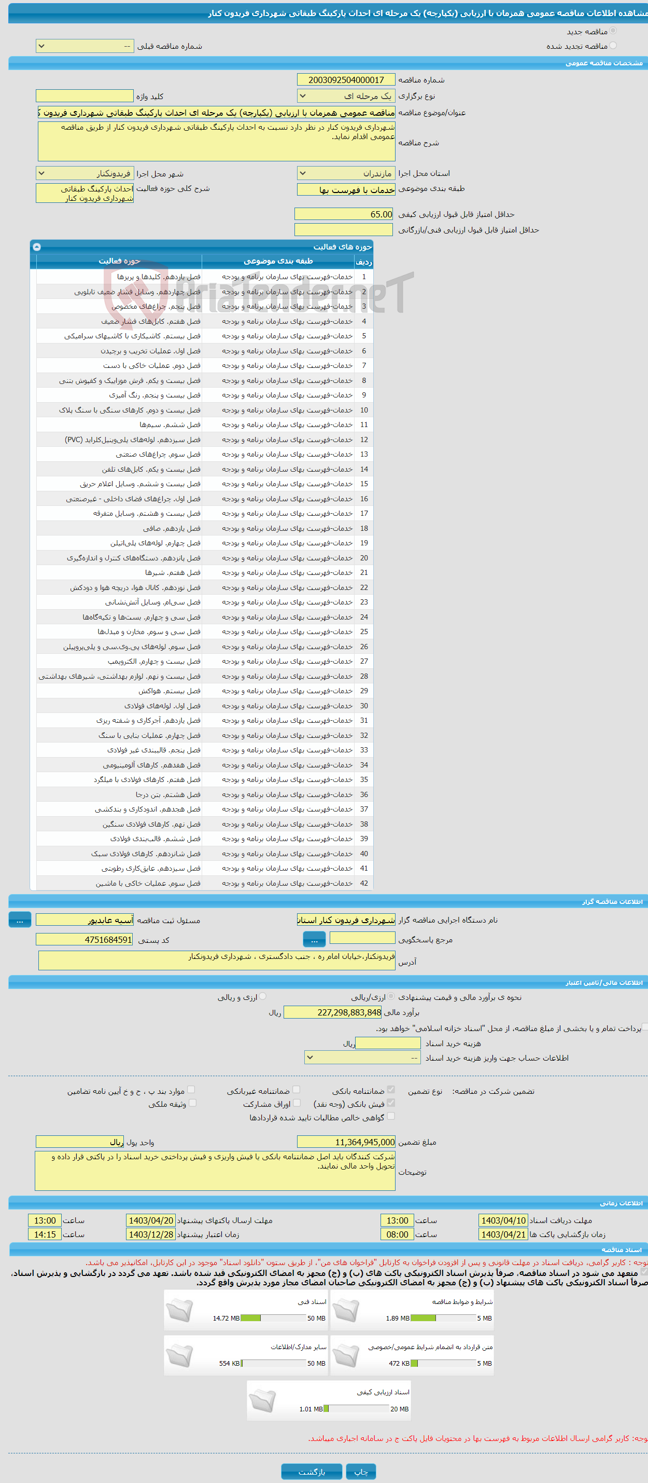Open the شرایط و ضوابط مناقصه folder icon
Image resolution: width=648 pixels, height=1483 pixels.
tap(346, 1310)
